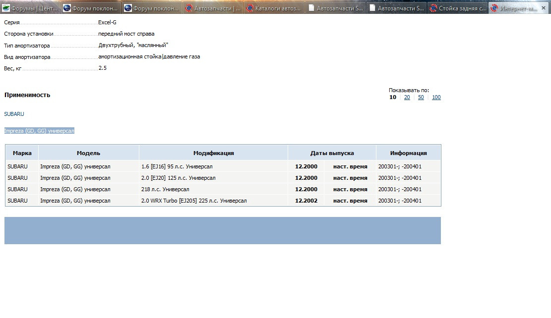The image size is (551, 318).
Task: Click favicon of 'Форумы | Цент...' tab
Action: (x=6, y=8)
